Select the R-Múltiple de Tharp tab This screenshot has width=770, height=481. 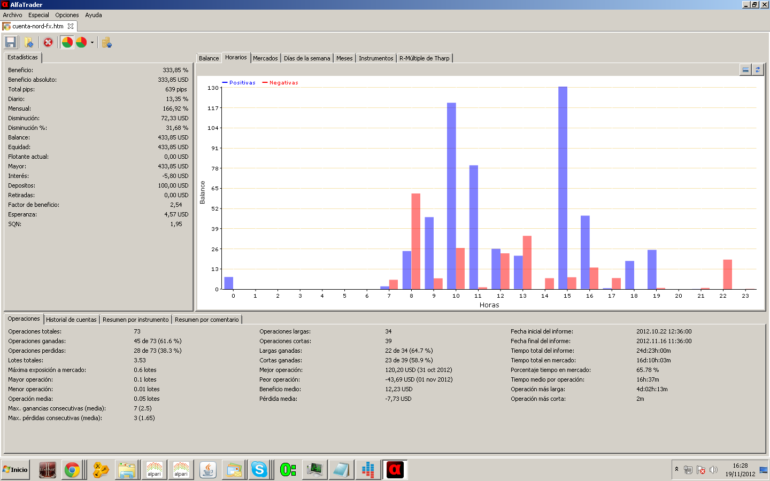(424, 58)
